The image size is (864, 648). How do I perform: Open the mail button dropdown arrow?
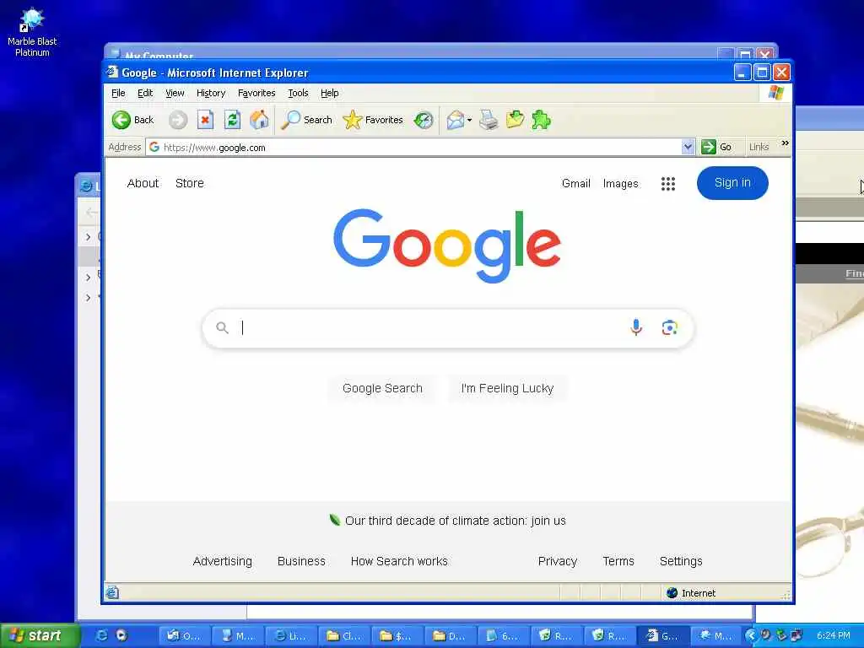(x=469, y=120)
